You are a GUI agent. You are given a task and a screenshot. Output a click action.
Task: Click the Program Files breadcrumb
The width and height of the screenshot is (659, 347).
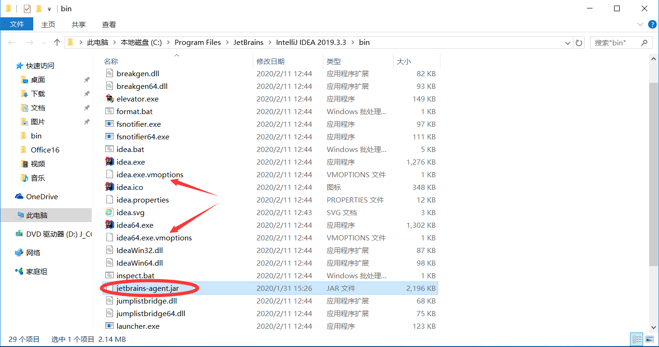click(x=198, y=43)
